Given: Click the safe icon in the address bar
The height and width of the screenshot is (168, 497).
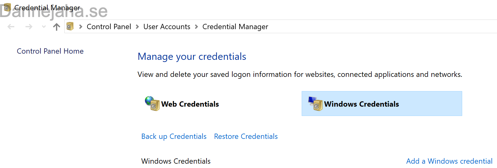Looking at the screenshot, I should point(70,26).
